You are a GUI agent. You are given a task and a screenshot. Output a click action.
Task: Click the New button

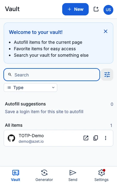[75, 9]
